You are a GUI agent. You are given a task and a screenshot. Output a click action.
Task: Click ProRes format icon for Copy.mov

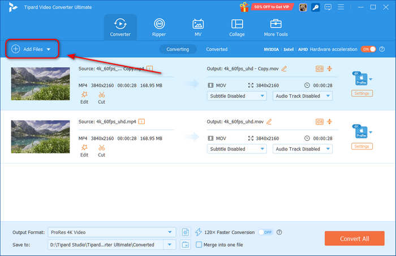point(360,78)
